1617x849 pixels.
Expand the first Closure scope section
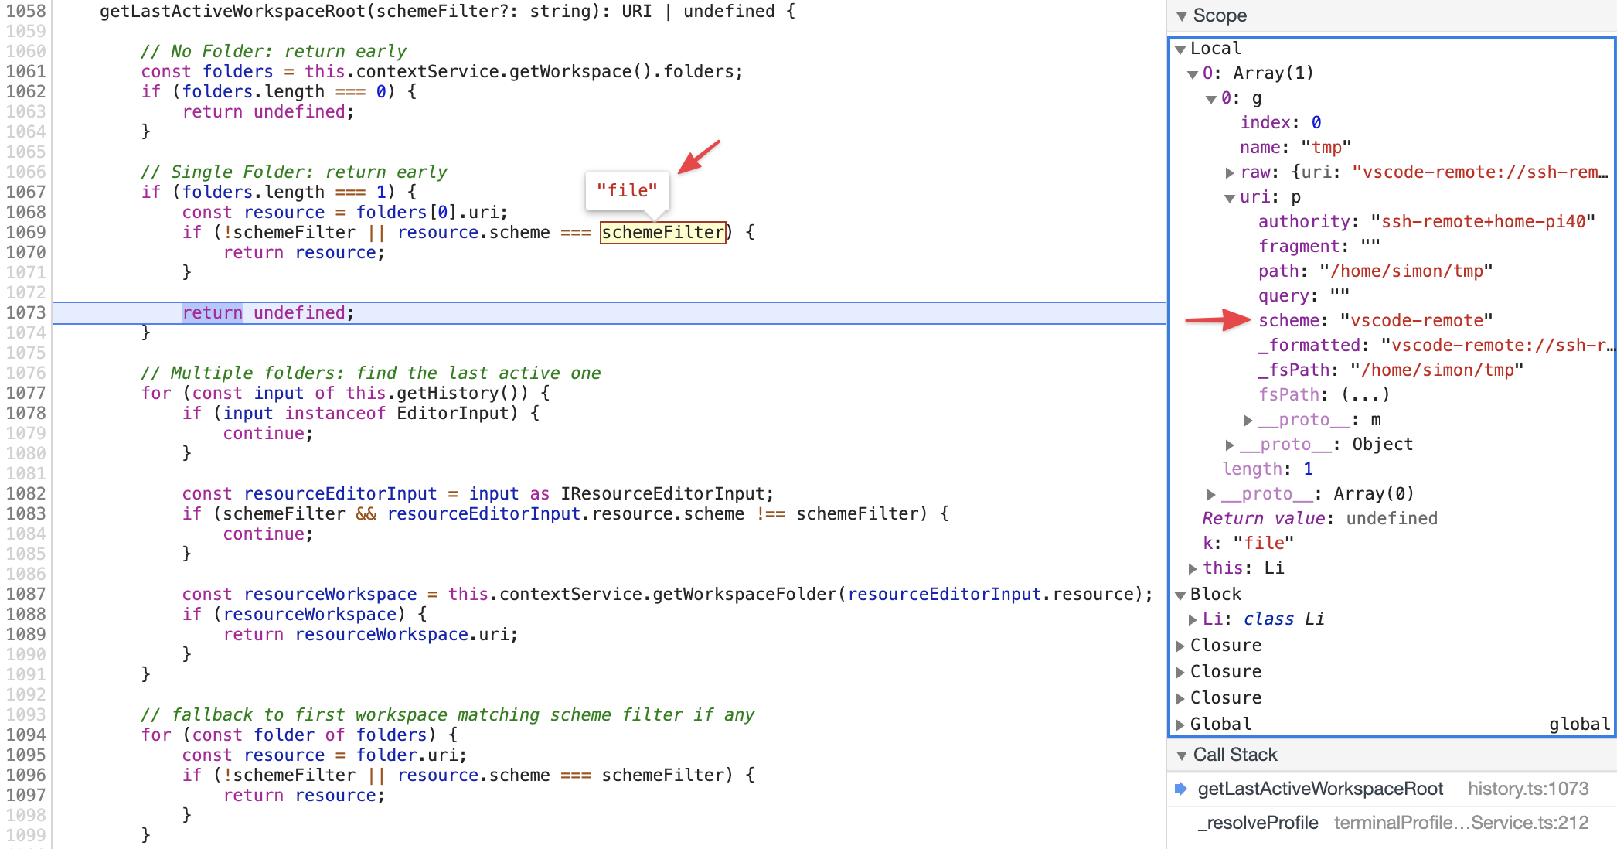1180,645
